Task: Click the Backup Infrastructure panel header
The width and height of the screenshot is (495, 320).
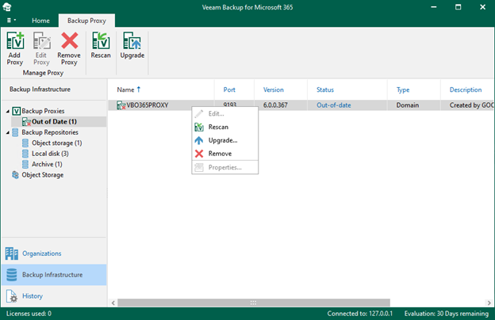Action: pyautogui.click(x=40, y=90)
